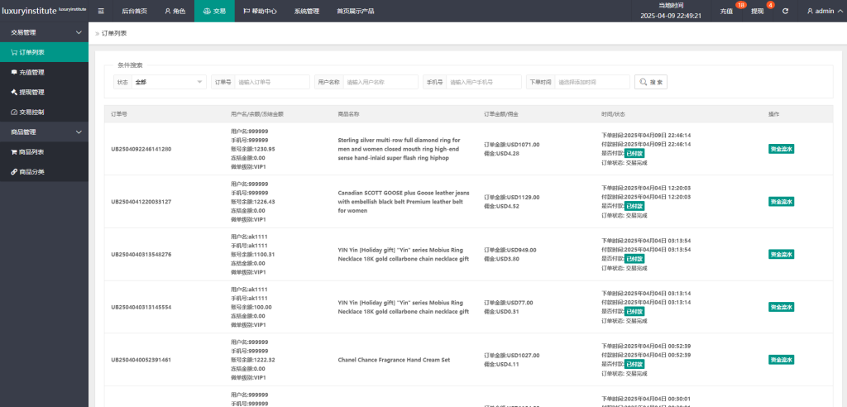This screenshot has height=407, width=847.
Task: Open 订单列表 in the sidebar
Action: (x=45, y=52)
